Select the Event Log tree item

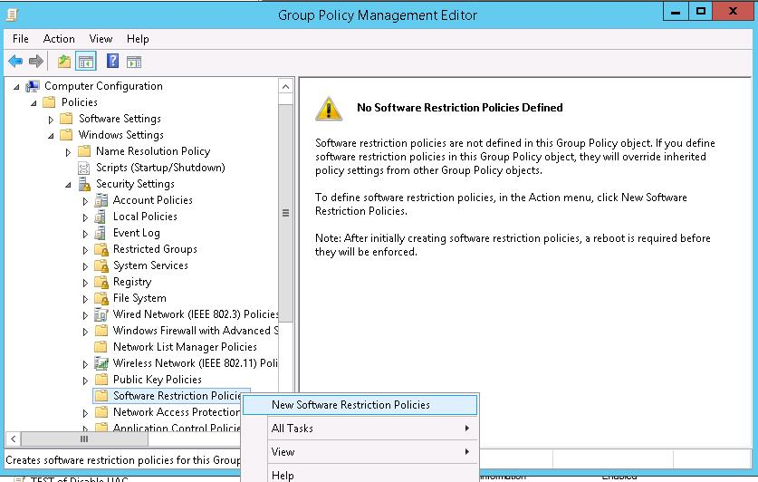click(136, 233)
